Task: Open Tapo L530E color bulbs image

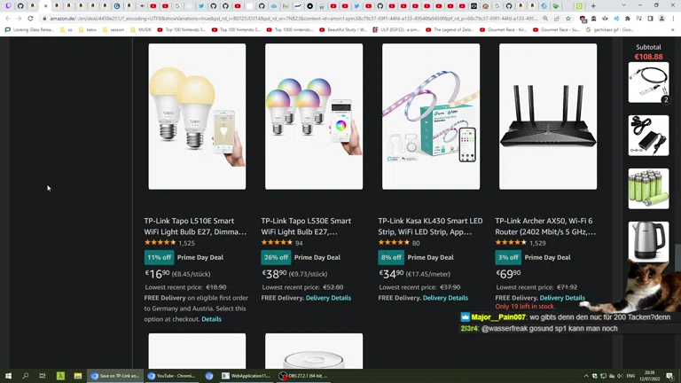Action: (x=314, y=116)
